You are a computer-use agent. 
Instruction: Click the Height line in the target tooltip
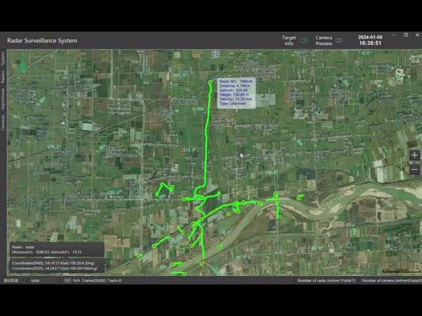[234, 95]
